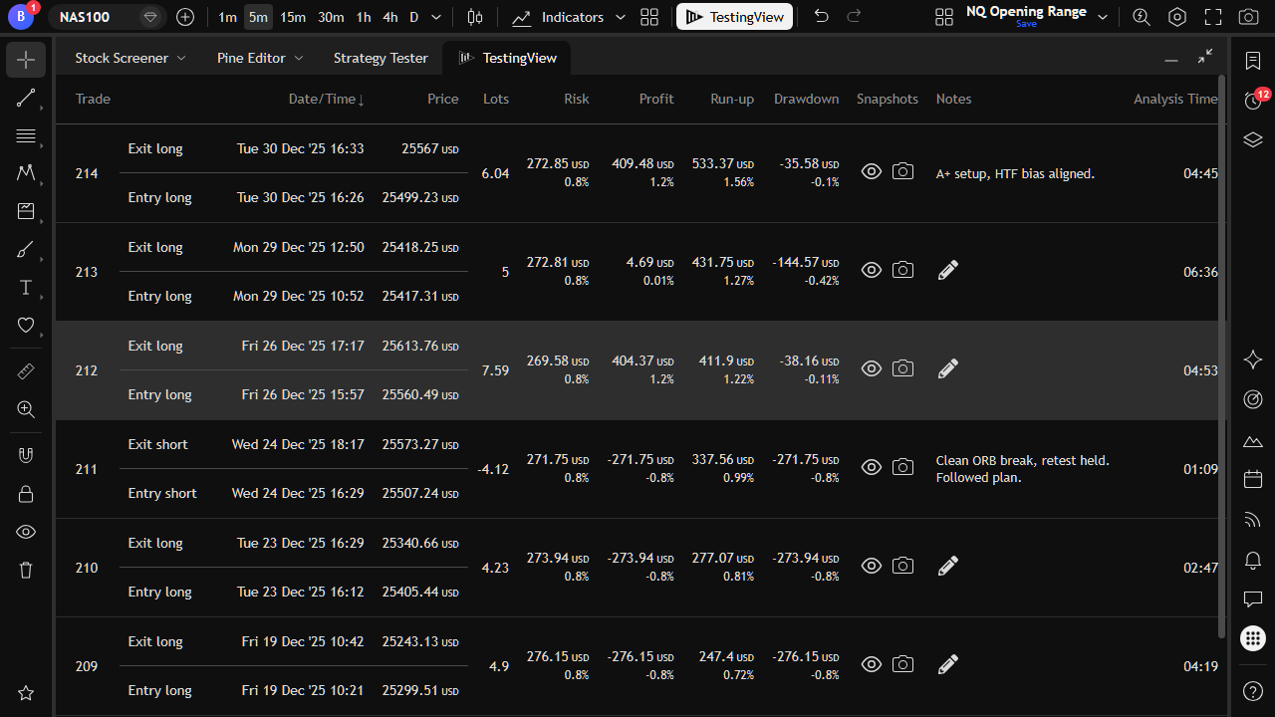Select the crosshair cursor tool
The width and height of the screenshot is (1275, 717).
point(26,60)
